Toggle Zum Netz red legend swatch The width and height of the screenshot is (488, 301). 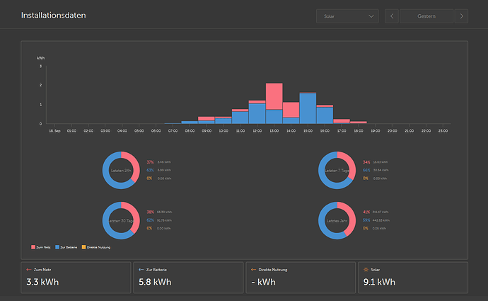tap(33, 247)
